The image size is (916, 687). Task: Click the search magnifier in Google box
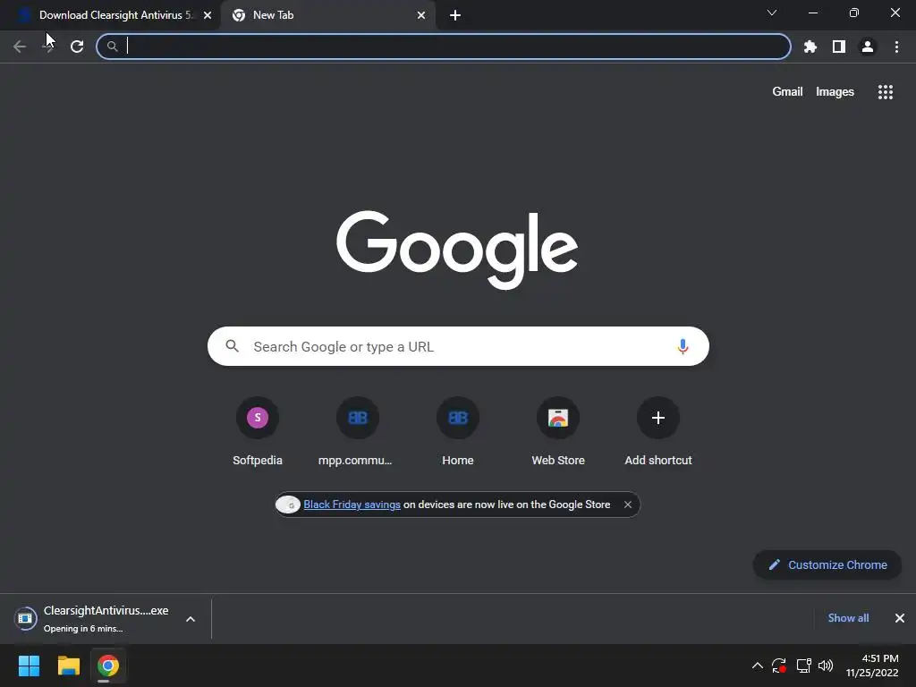232,346
